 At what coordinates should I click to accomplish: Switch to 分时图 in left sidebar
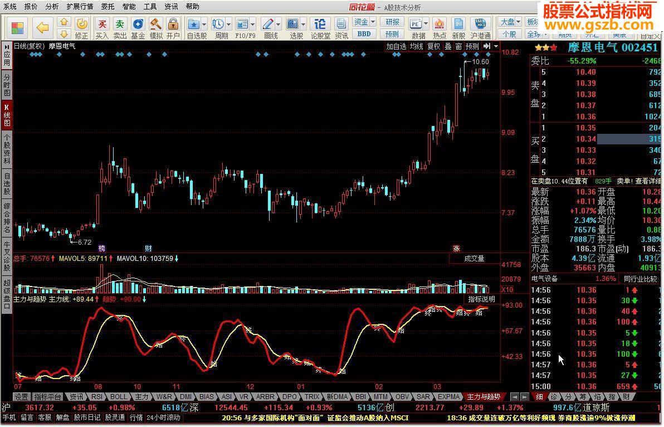click(7, 84)
